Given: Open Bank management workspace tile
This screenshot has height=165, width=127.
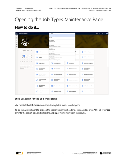Looking at the screenshot, I should pyautogui.click(x=42, y=52).
